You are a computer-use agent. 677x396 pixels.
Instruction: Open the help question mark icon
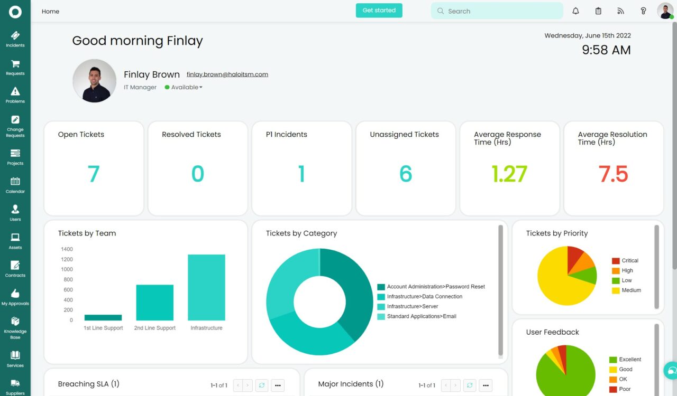643,11
